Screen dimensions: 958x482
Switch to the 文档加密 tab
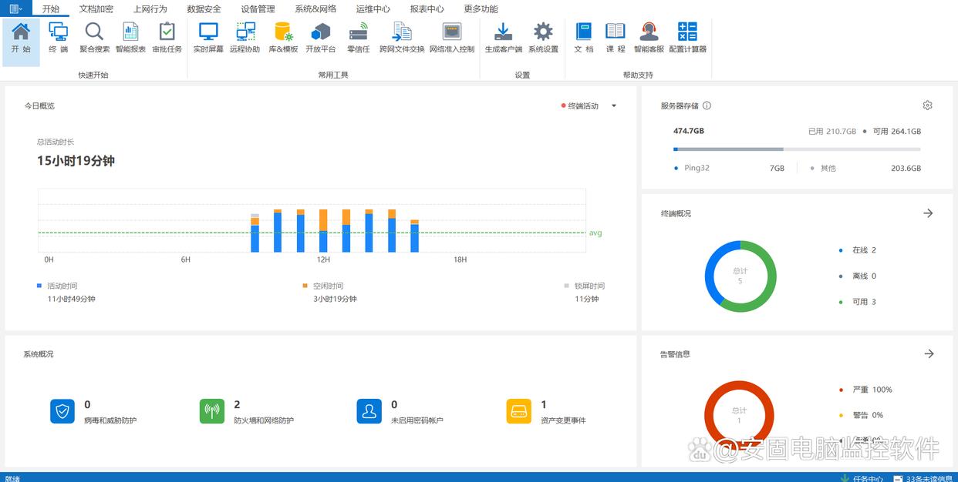click(x=96, y=9)
